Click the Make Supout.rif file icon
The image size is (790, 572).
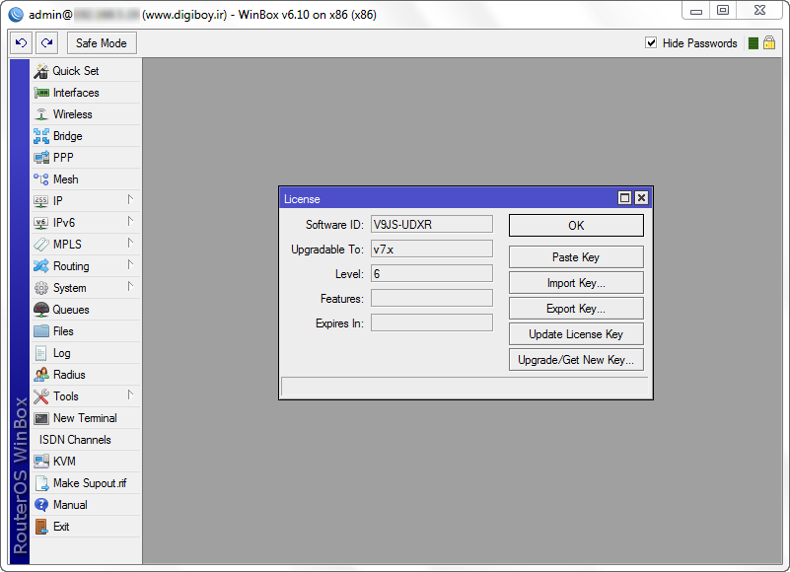click(x=41, y=483)
